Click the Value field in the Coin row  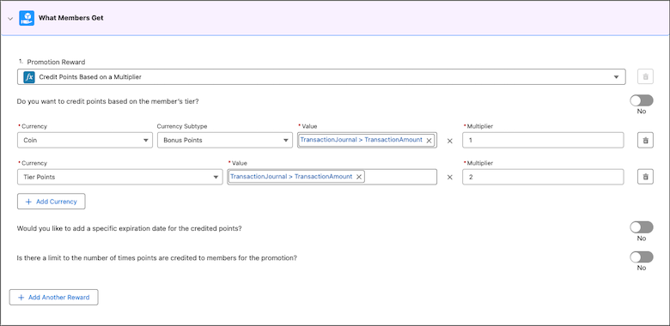pyautogui.click(x=367, y=140)
